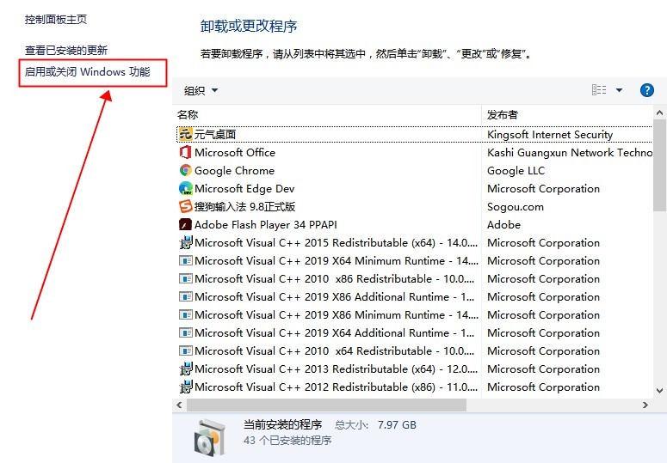Click the horizontal scrollbar right arrow
The width and height of the screenshot is (667, 463).
(645, 405)
